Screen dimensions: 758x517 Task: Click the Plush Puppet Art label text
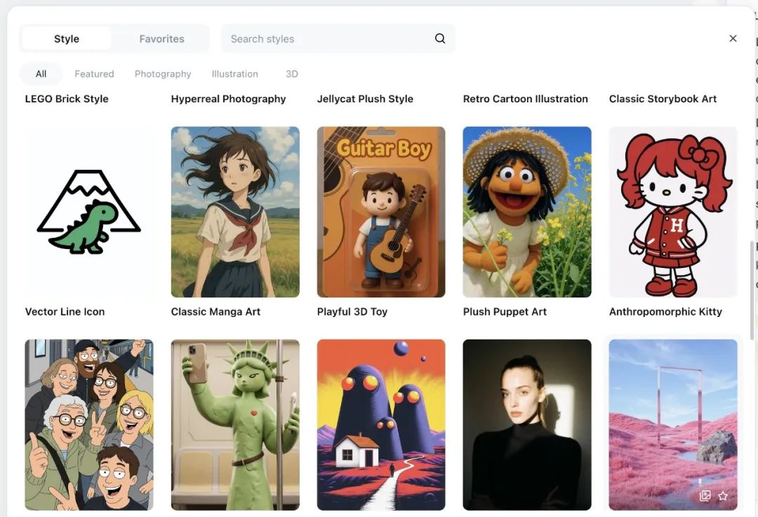[x=505, y=311]
